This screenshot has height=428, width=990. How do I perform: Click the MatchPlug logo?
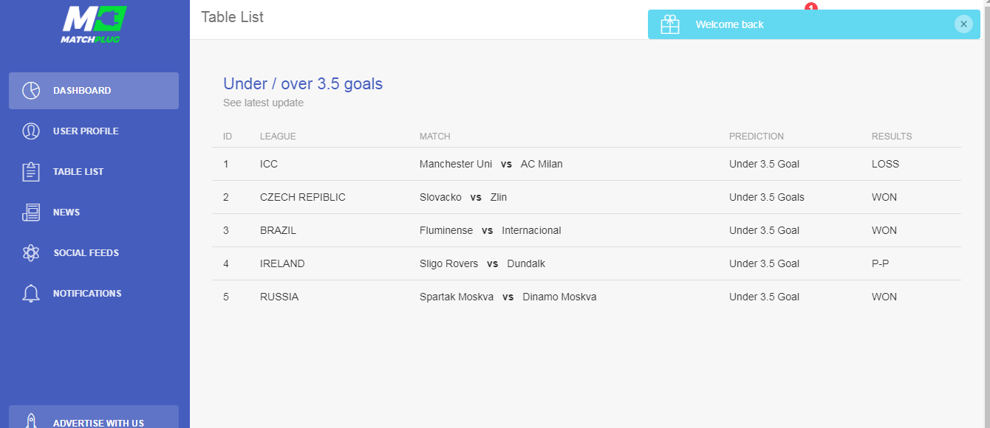(94, 24)
